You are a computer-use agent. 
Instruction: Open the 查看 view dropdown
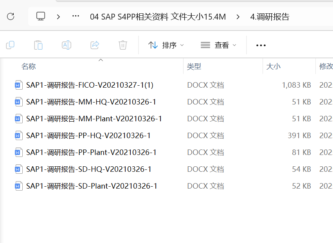(218, 45)
